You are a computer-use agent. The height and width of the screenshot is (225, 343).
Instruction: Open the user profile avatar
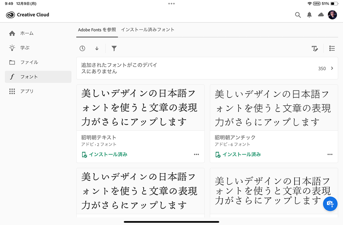pyautogui.click(x=332, y=15)
